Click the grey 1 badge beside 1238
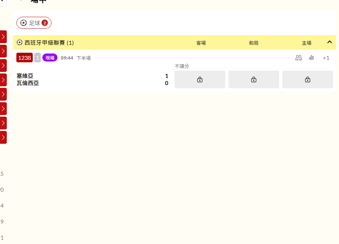Viewport: 339px width, 244px height. (x=38, y=58)
